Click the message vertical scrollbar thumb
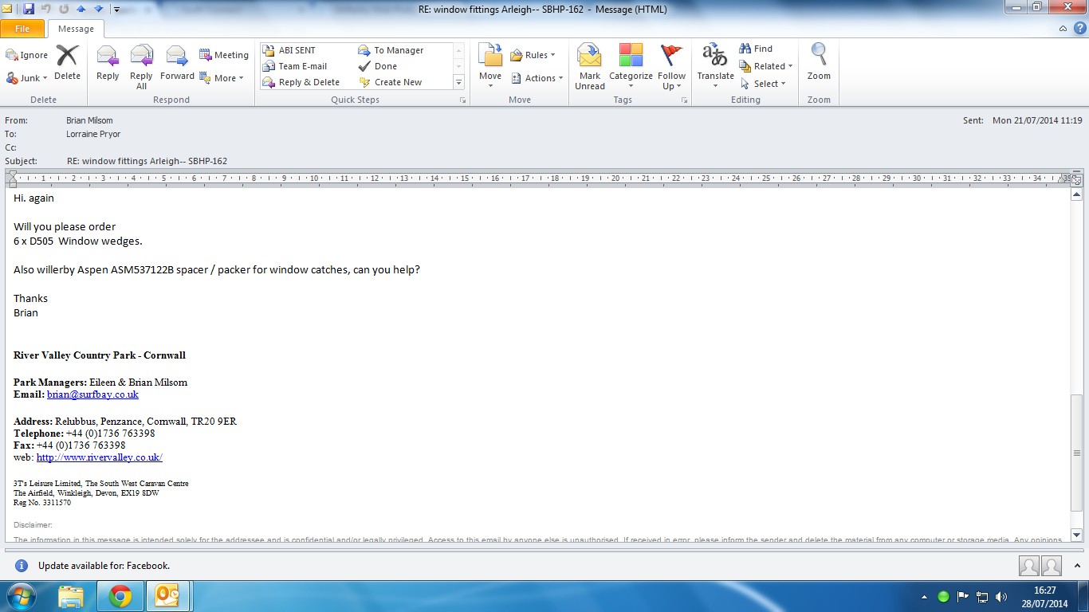 click(1077, 453)
